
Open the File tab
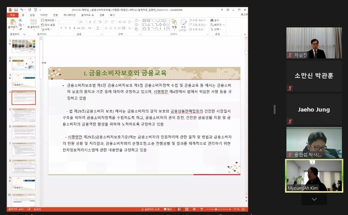[12, 15]
